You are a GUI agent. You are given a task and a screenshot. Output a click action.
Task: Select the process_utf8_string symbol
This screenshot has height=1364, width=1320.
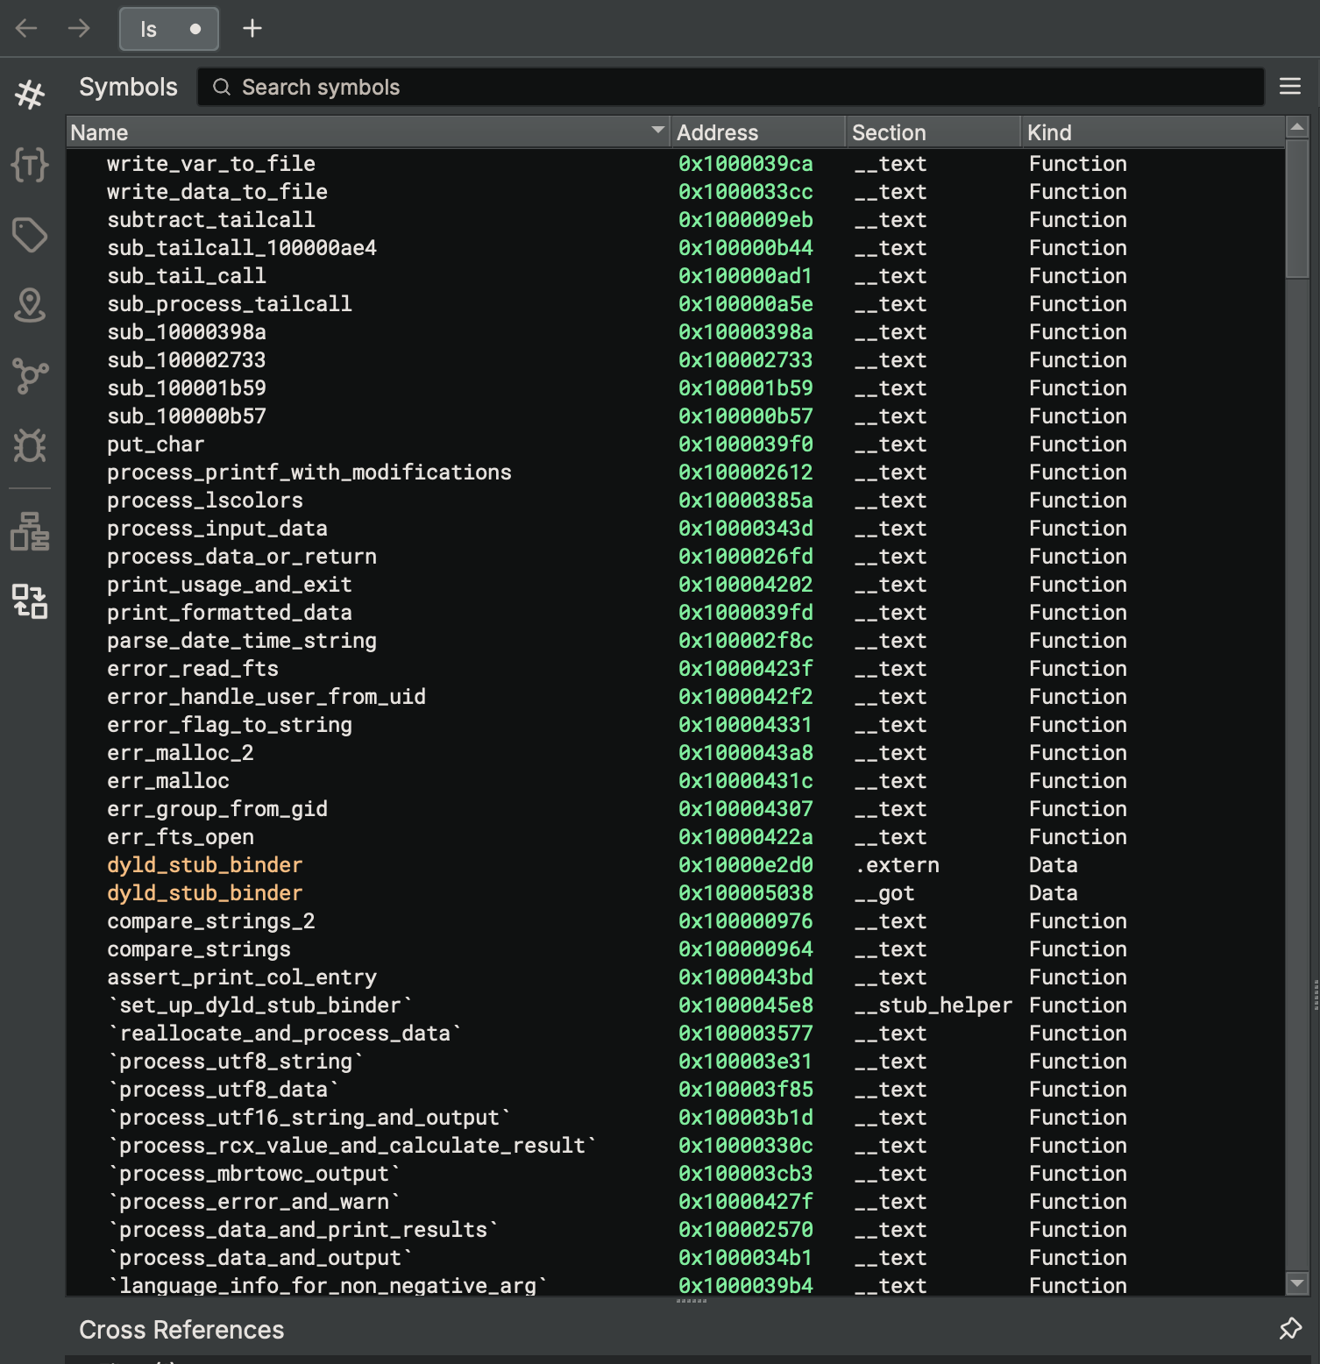coord(236,1062)
